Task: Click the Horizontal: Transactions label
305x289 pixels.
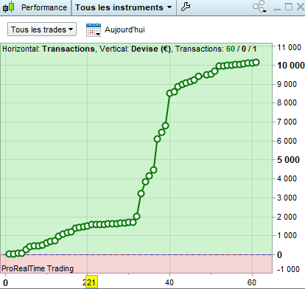Action: 49,49
